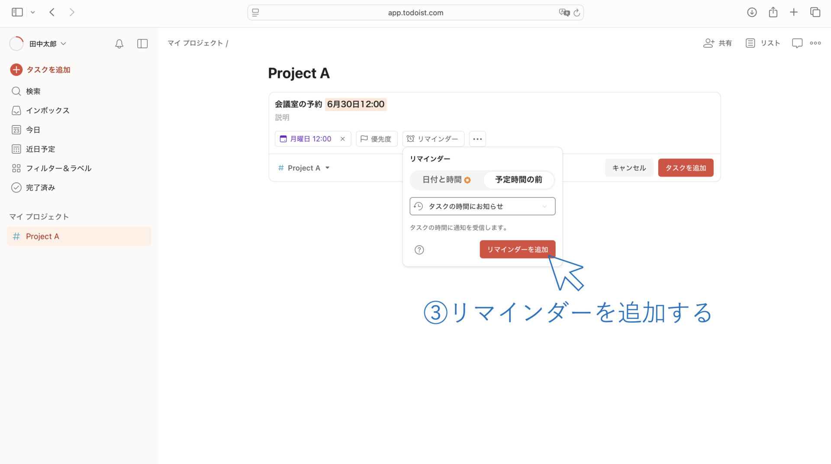Open the task's more options (...) icon

point(477,139)
